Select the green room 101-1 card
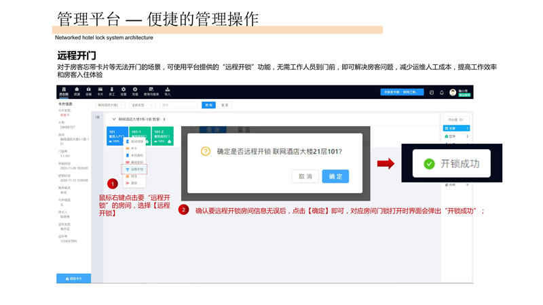 pyautogui.click(x=140, y=136)
